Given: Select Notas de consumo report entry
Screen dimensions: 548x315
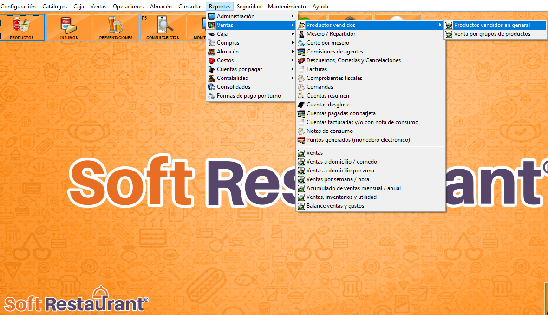Looking at the screenshot, I should (371, 131).
